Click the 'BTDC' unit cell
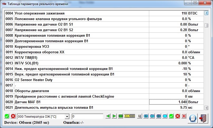 click(x=196, y=13)
